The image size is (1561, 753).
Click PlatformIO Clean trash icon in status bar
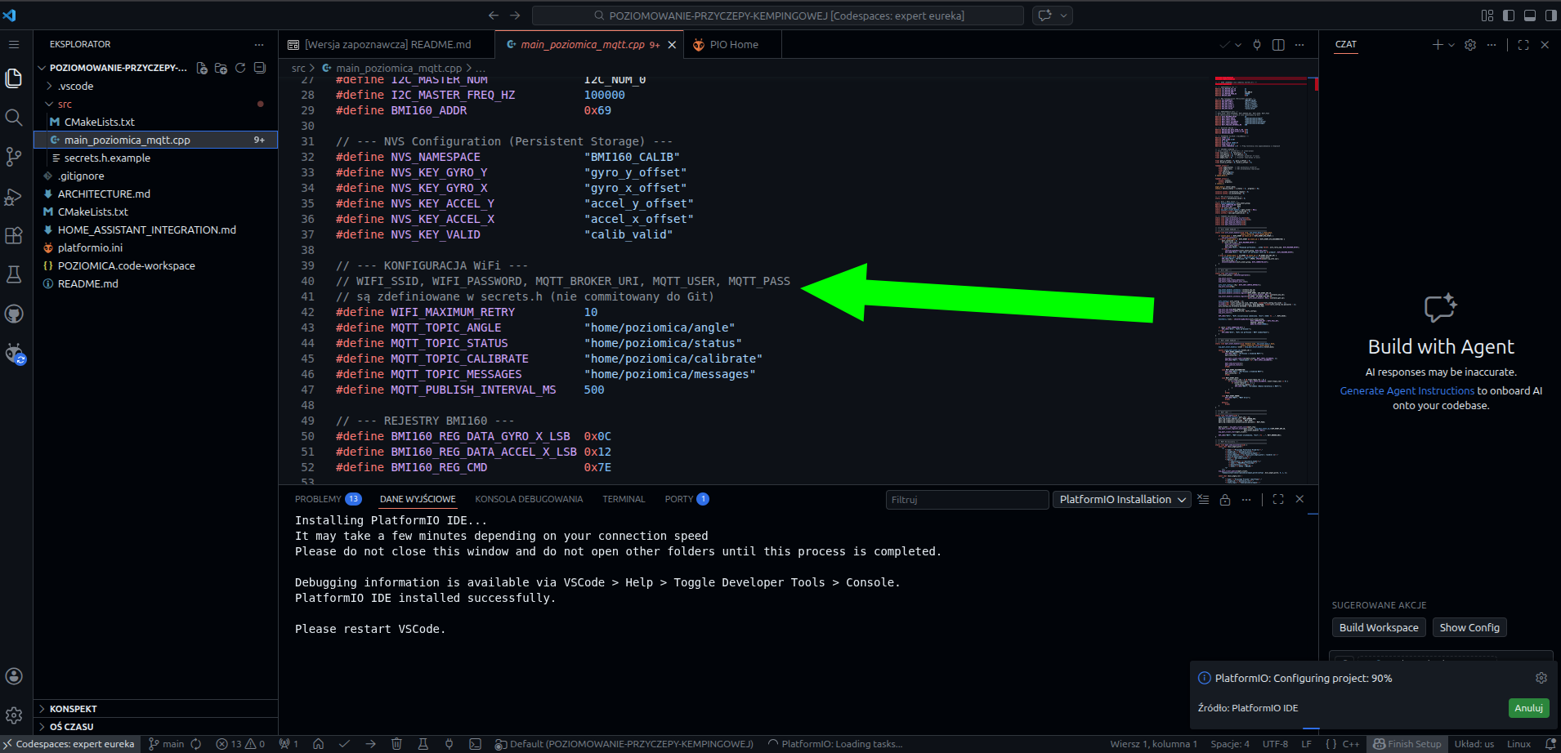tap(396, 744)
